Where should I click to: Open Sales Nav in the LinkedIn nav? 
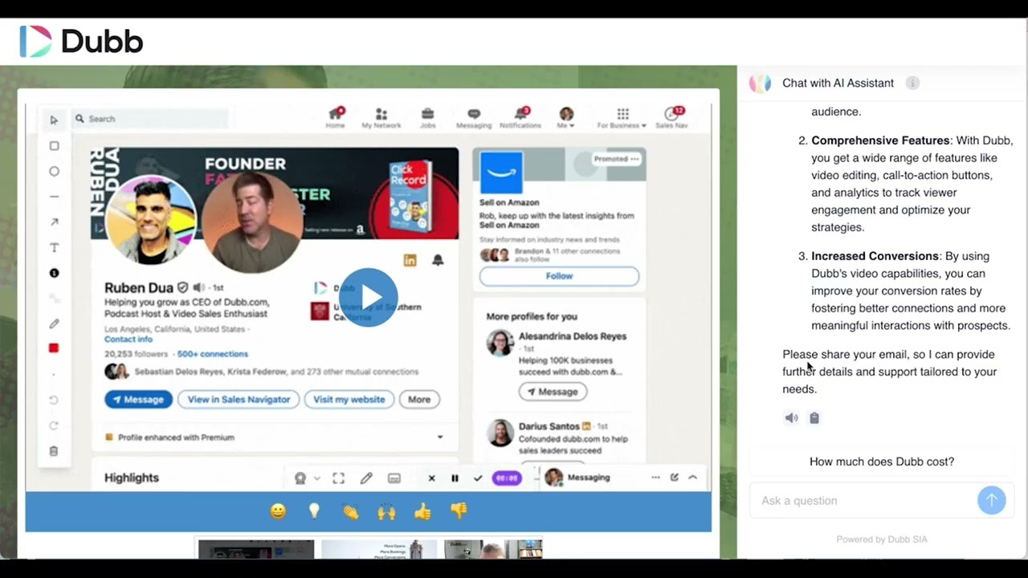[x=672, y=117]
